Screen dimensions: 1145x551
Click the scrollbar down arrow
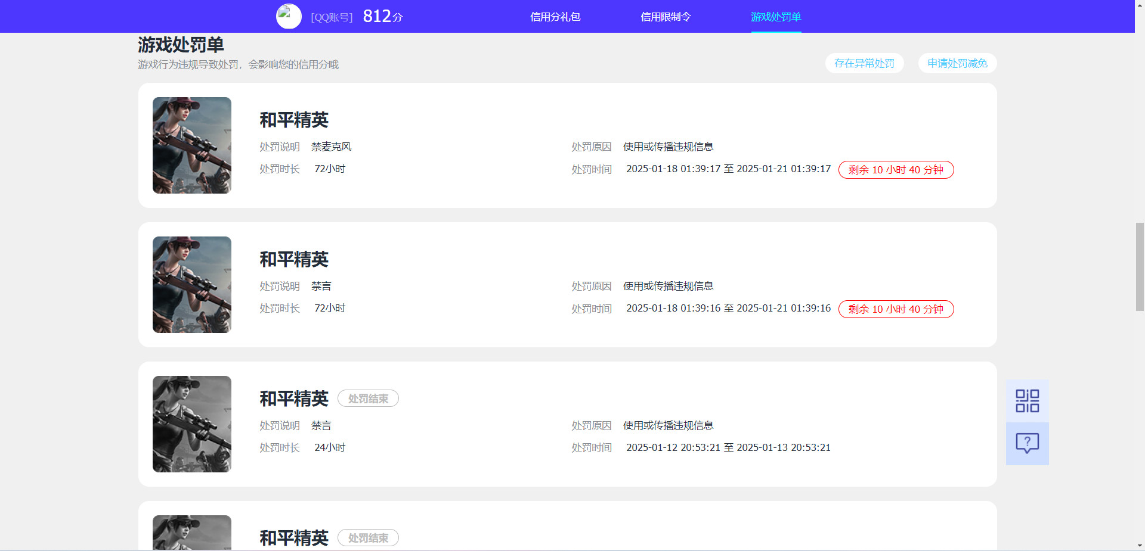tap(1140, 546)
